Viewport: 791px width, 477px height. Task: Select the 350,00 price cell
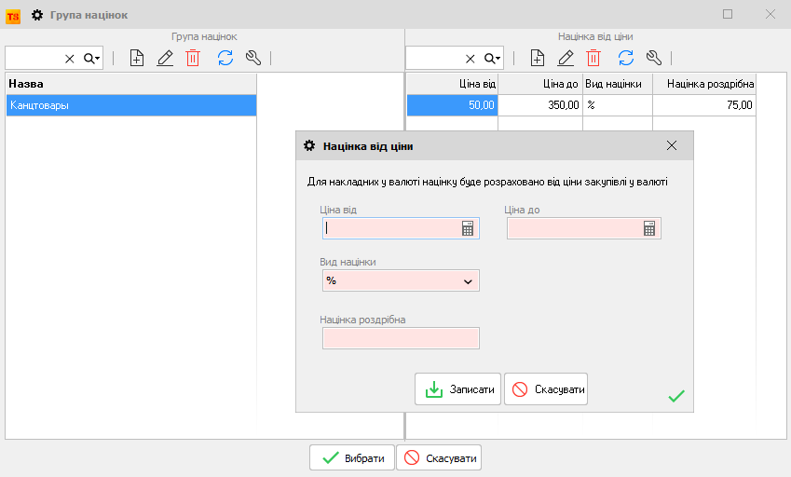540,105
